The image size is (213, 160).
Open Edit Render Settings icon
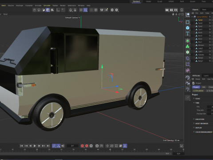(x=176, y=10)
